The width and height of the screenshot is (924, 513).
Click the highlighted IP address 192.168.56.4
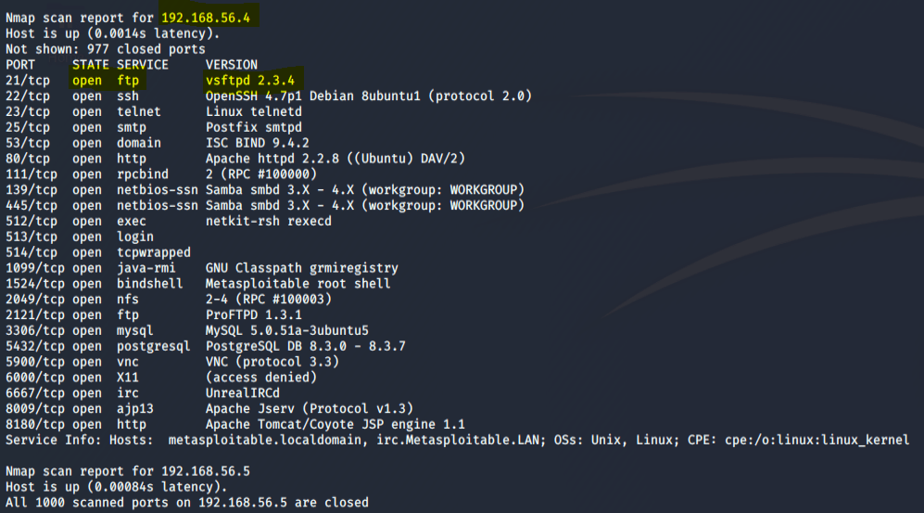pyautogui.click(x=209, y=18)
